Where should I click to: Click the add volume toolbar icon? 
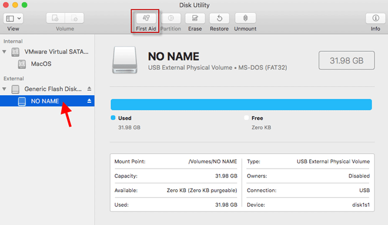[x=55, y=18]
